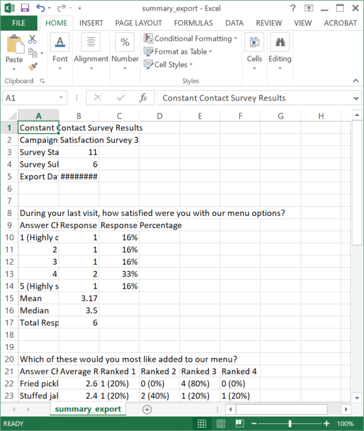Collapse the ribbon with the caret
Image resolution: width=364 pixels, height=431 pixels.
pos(356,80)
